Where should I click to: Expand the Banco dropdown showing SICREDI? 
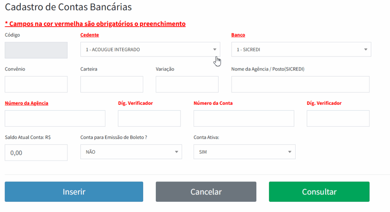pos(301,50)
